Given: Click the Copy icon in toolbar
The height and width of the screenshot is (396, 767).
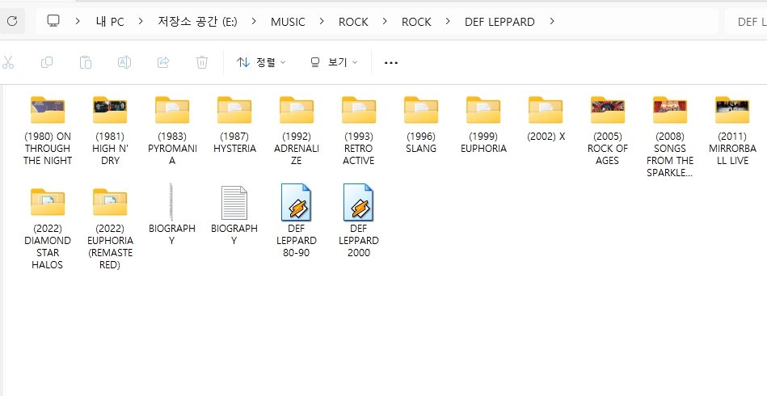Looking at the screenshot, I should click(47, 62).
